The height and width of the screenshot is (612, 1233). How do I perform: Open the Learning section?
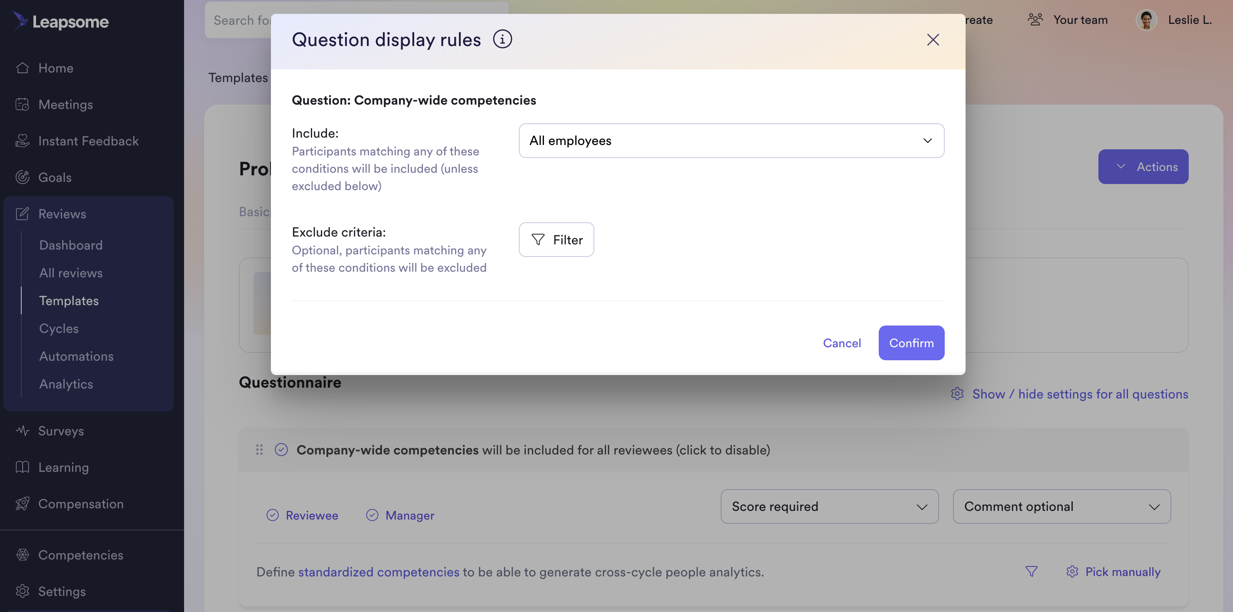[x=64, y=467]
